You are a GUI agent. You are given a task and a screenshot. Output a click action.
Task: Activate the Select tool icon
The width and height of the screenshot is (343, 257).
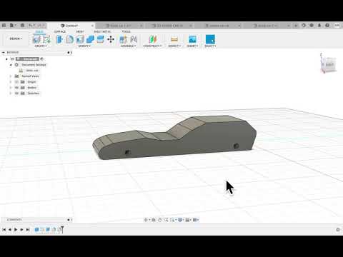coord(210,39)
